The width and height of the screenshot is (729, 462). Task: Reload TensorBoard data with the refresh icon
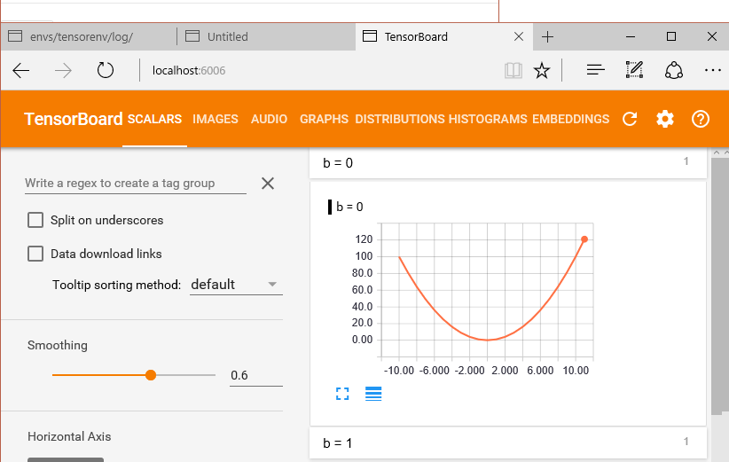tap(630, 119)
